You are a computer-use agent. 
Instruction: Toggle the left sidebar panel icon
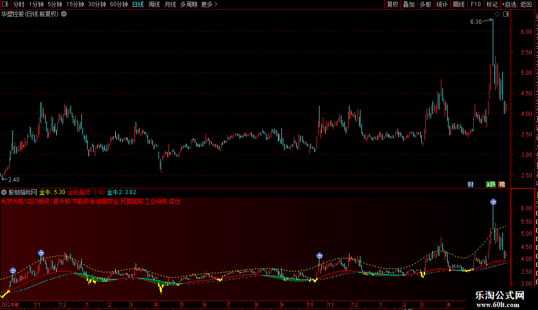[5, 4]
